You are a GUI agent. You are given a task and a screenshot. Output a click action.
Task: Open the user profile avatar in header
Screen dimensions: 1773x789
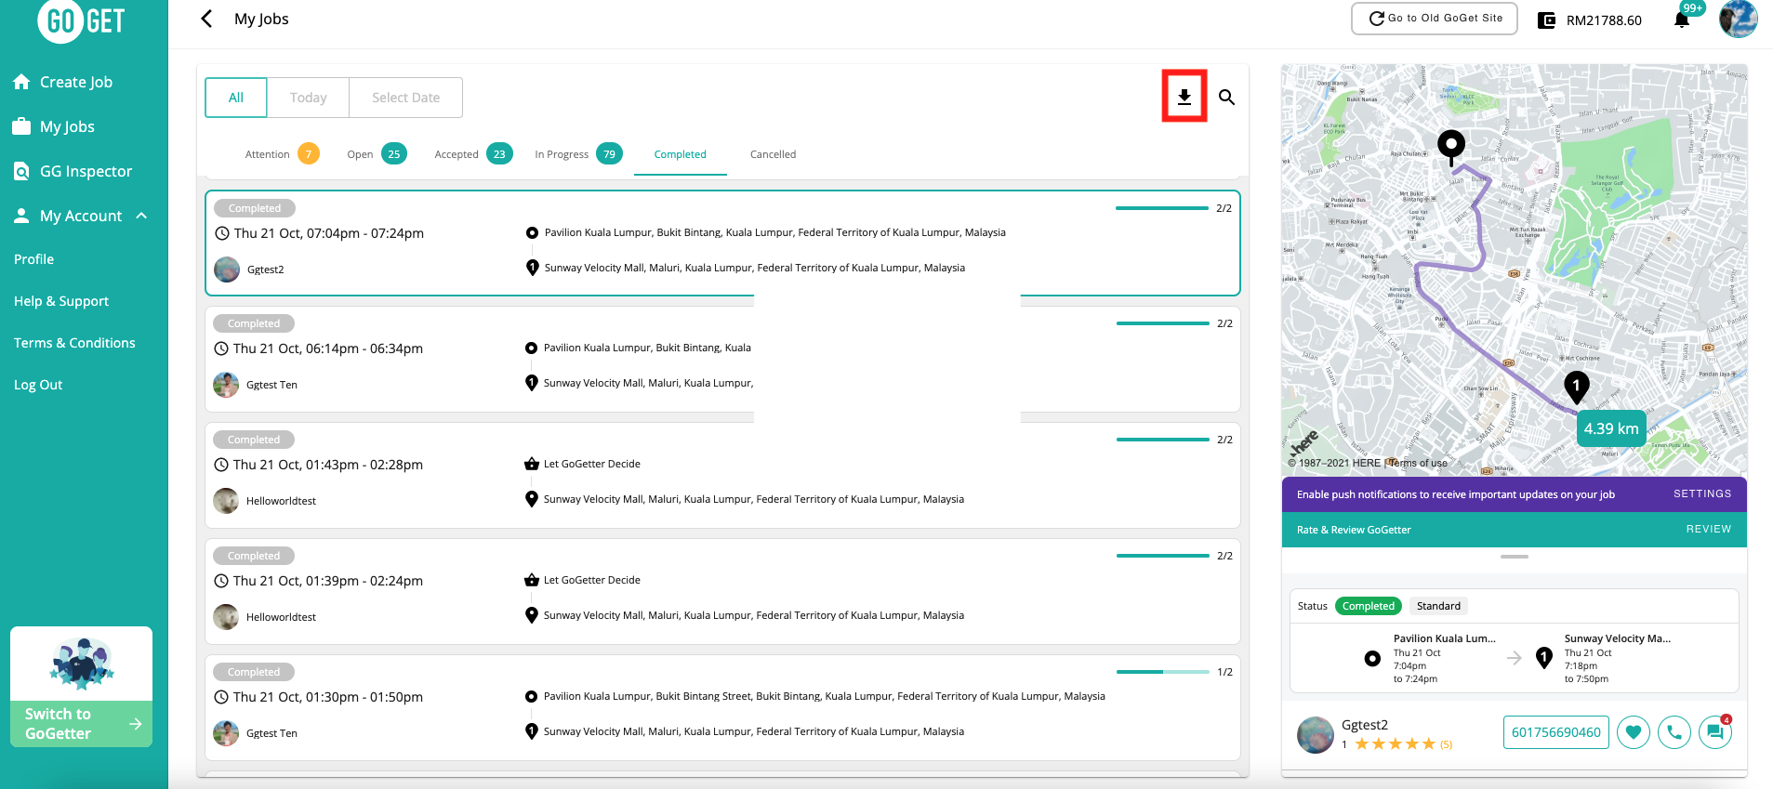1738,19
